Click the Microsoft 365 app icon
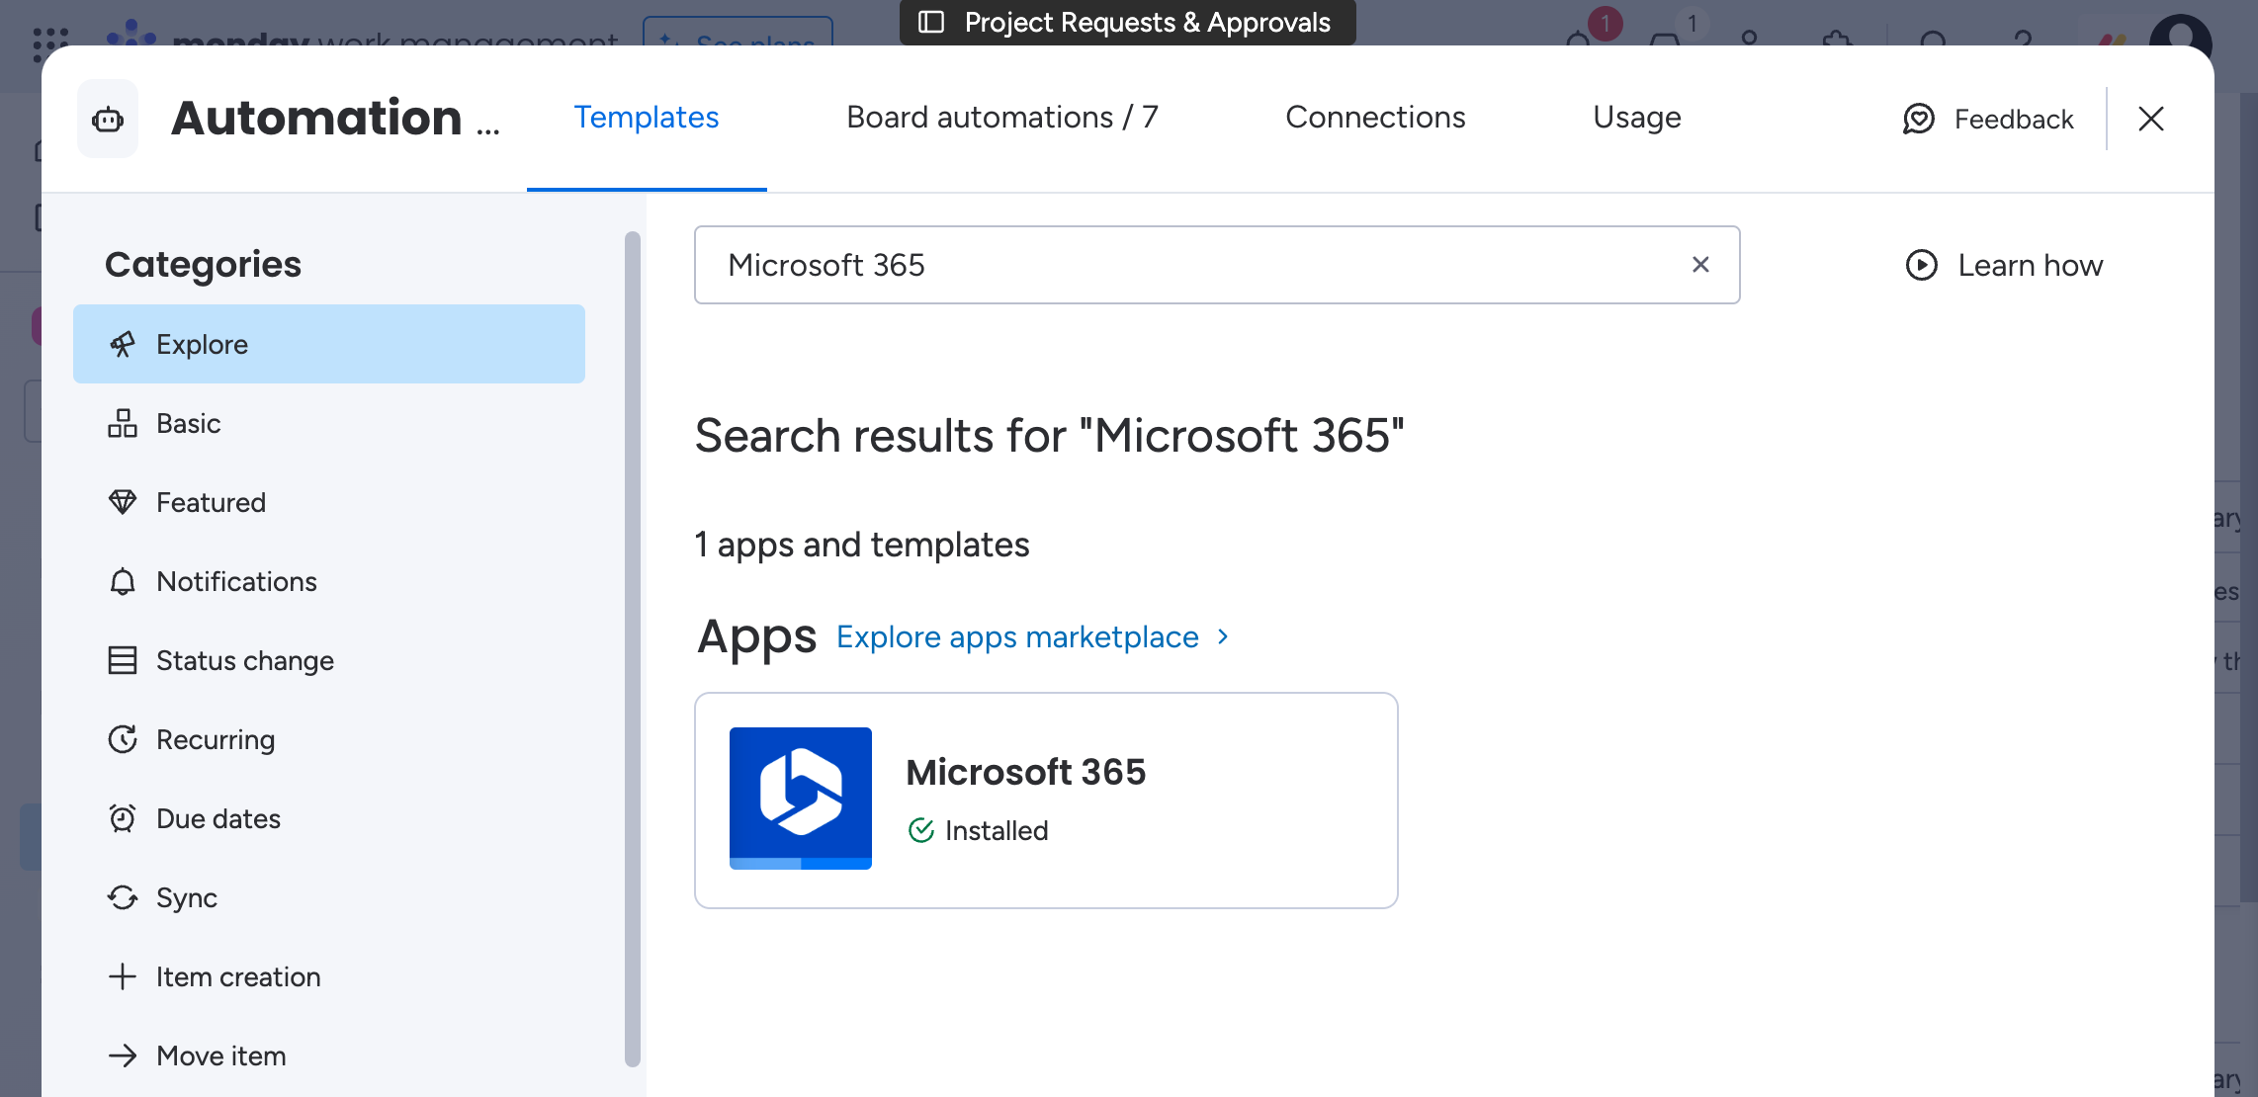2258x1097 pixels. (802, 799)
